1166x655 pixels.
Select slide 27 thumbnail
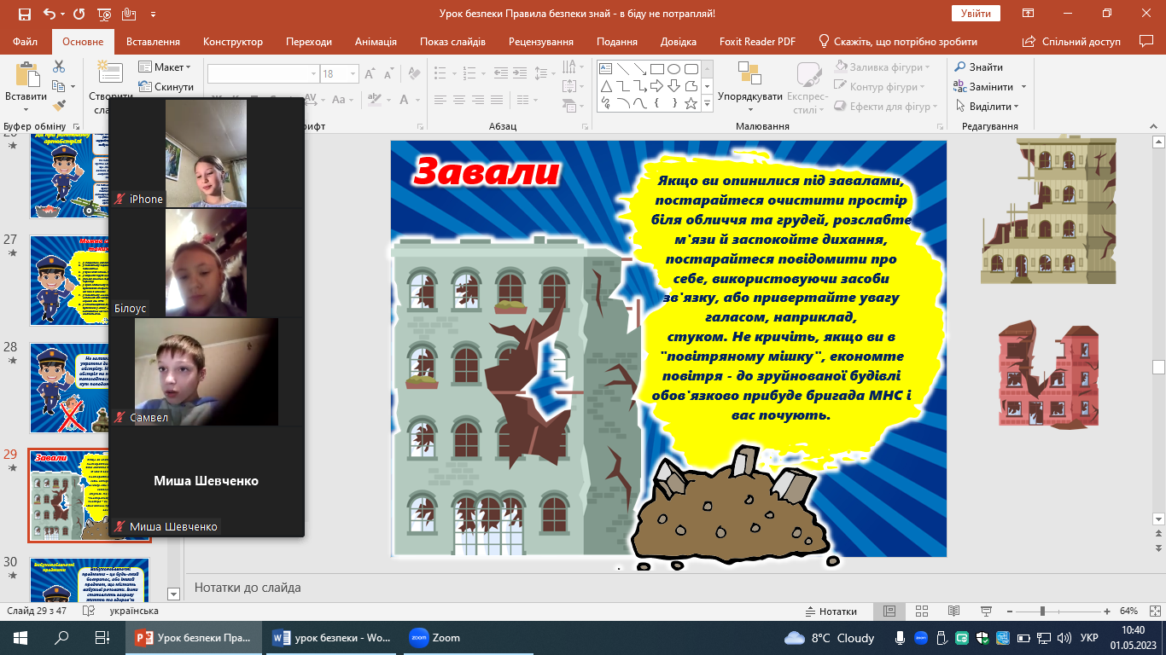(89, 281)
